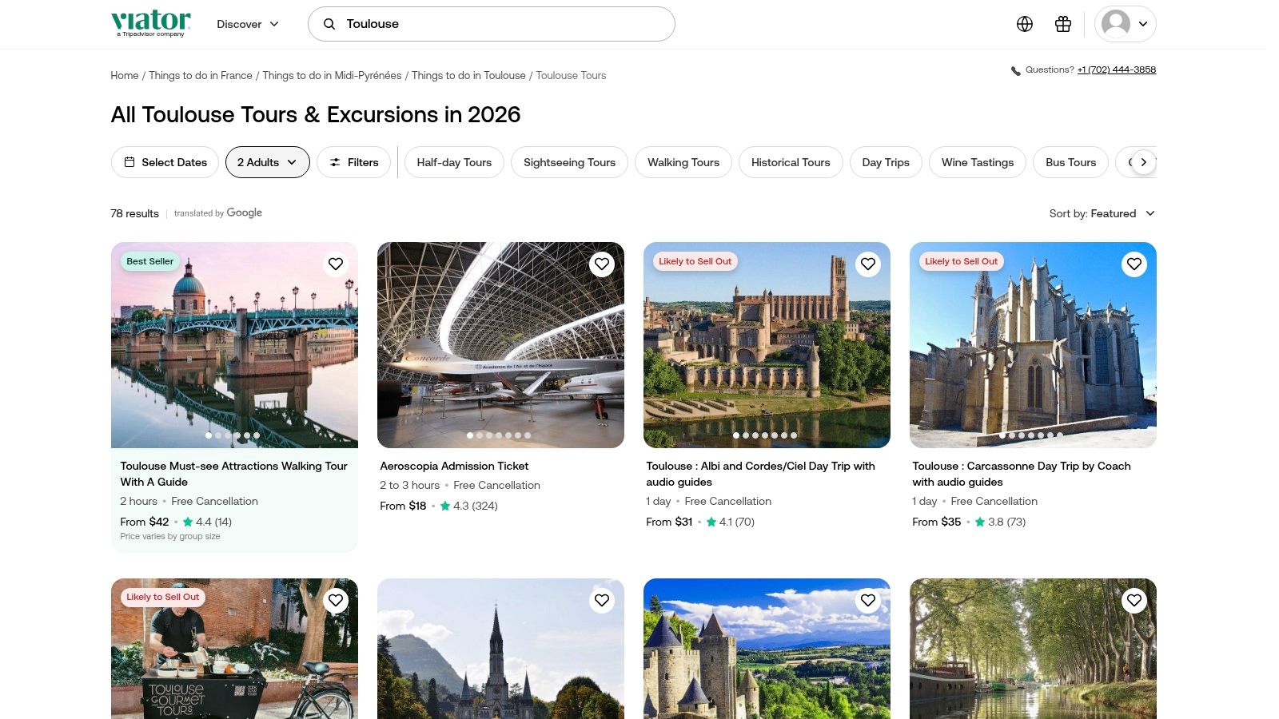Heart the Carcassonne Day Trip by Coach

click(1134, 264)
